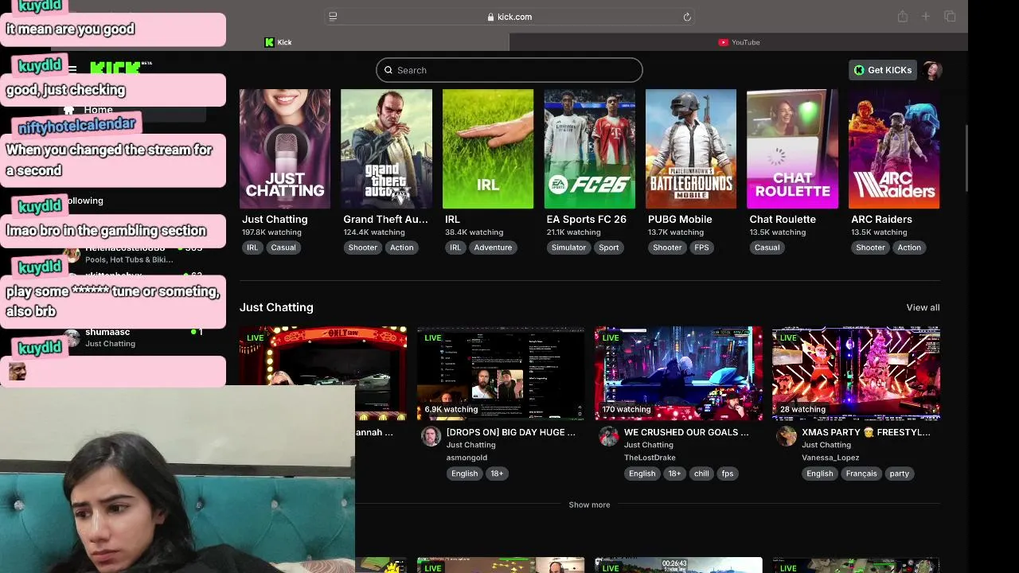1019x573 pixels.
Task: Click the 'ARC Raiders' title link
Action: [x=881, y=219]
